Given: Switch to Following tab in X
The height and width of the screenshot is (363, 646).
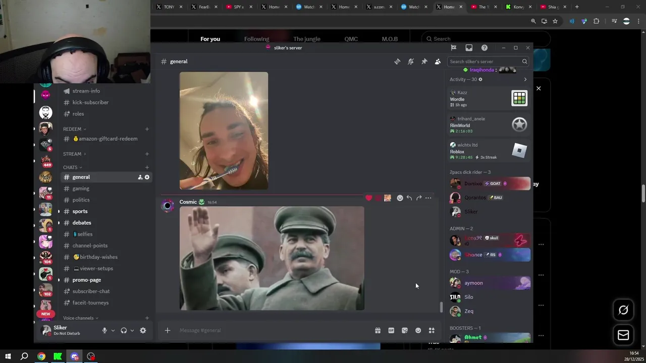Looking at the screenshot, I should [x=256, y=39].
